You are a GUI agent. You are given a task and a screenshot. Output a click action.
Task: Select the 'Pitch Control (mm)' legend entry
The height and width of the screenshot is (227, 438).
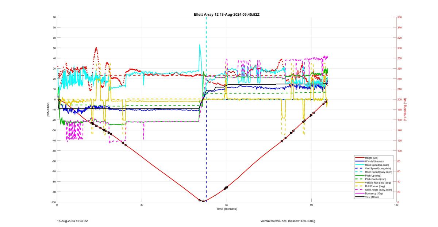[x=376, y=179]
